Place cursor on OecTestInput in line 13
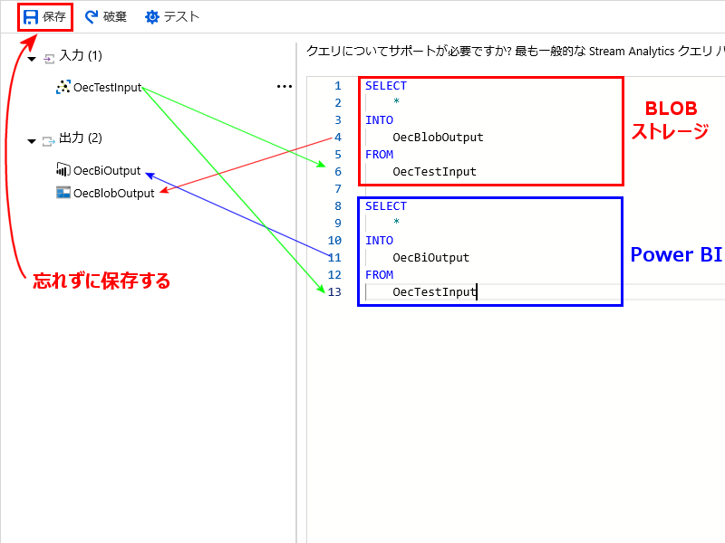This screenshot has height=543, width=725. pos(434,291)
